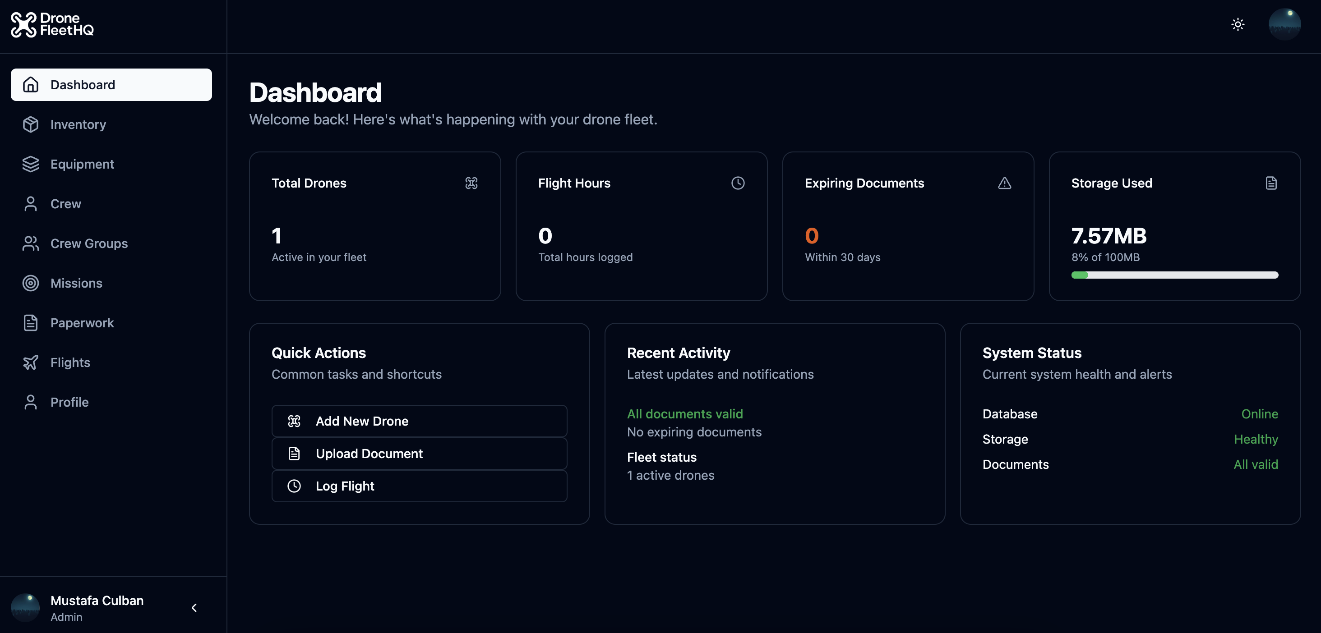The width and height of the screenshot is (1321, 633).
Task: Click the warning icon on Expiring Documents card
Action: pyautogui.click(x=1005, y=183)
